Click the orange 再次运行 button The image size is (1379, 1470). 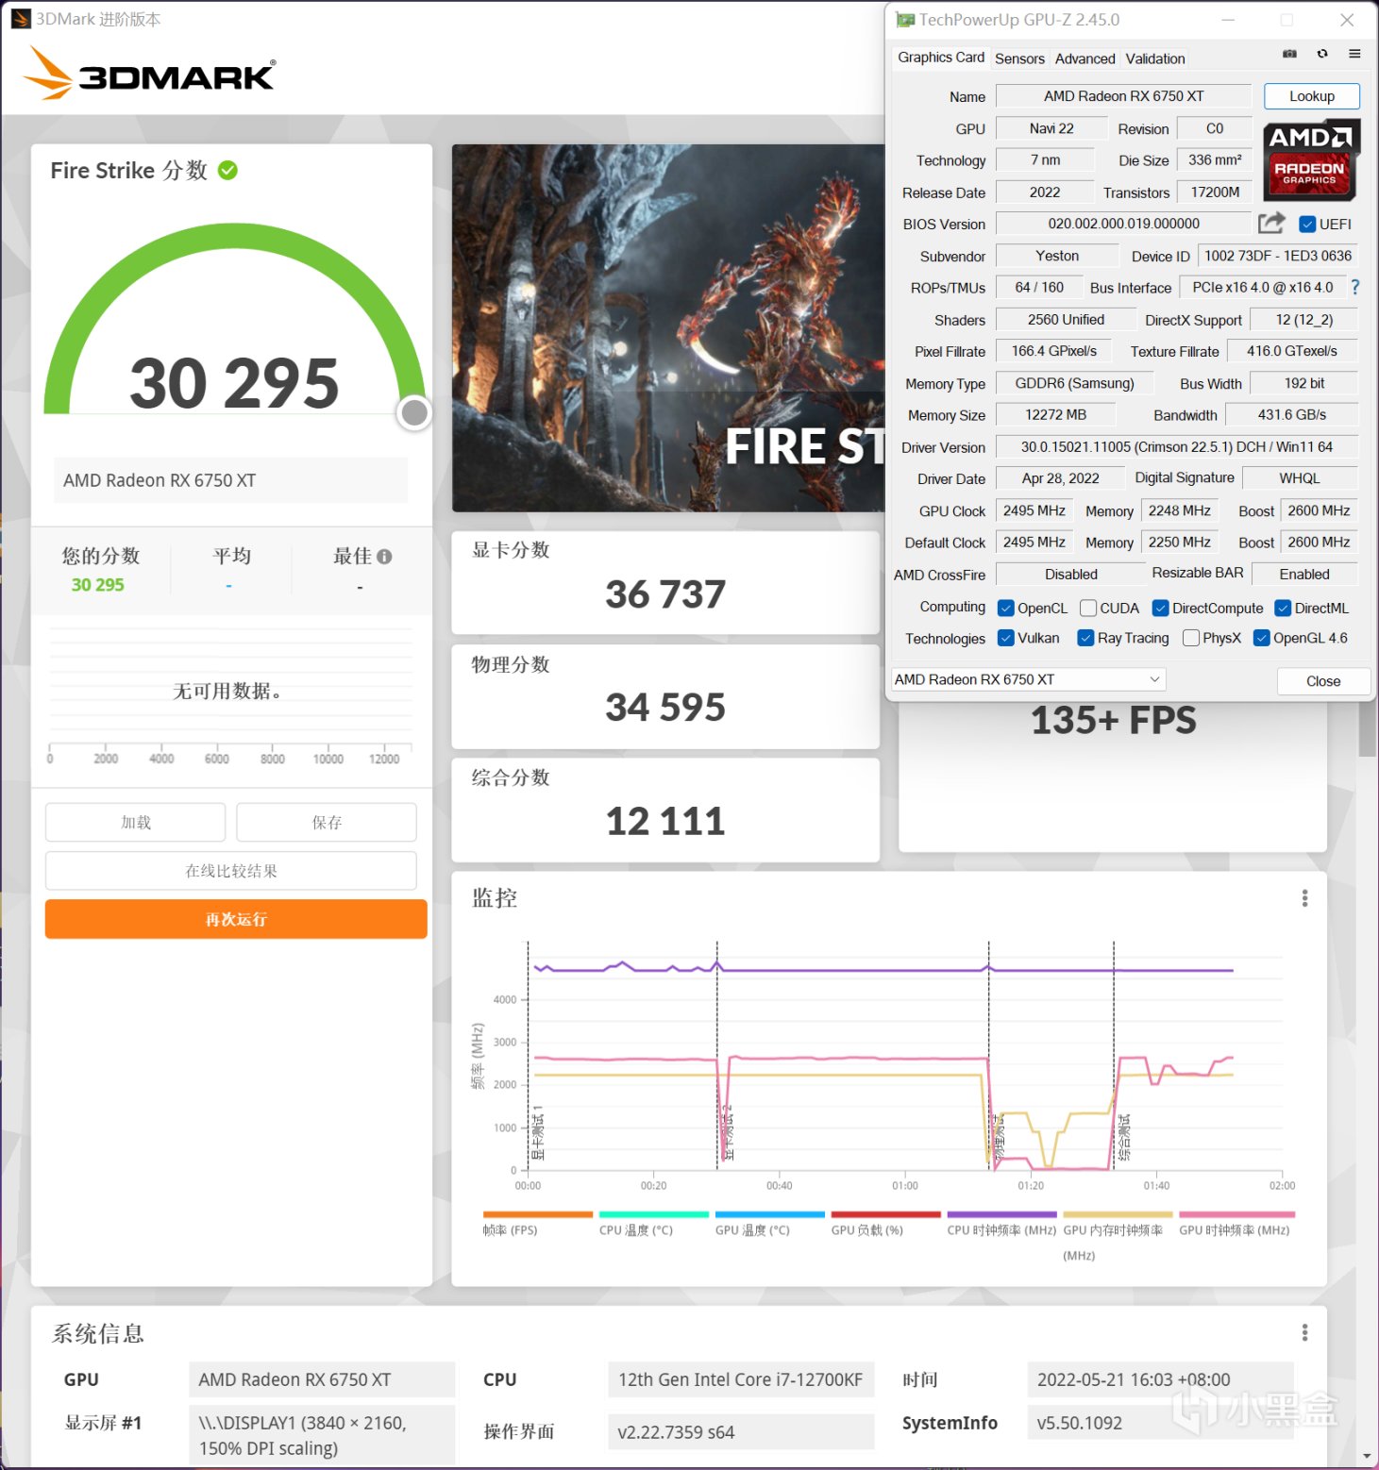coord(236,919)
